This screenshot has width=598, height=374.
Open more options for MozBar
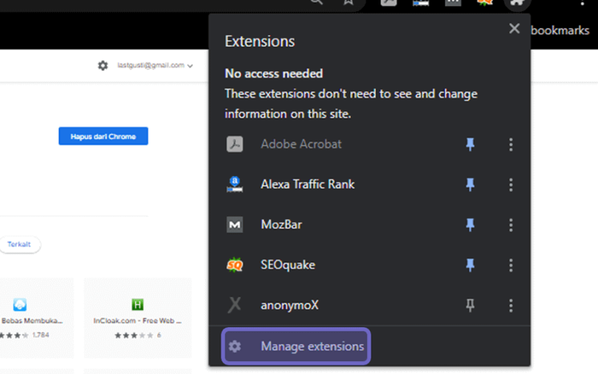pyautogui.click(x=511, y=225)
